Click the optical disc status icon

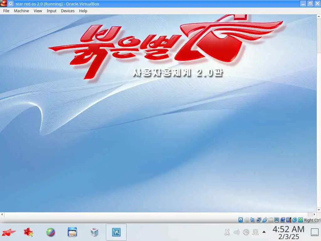(x=247, y=220)
